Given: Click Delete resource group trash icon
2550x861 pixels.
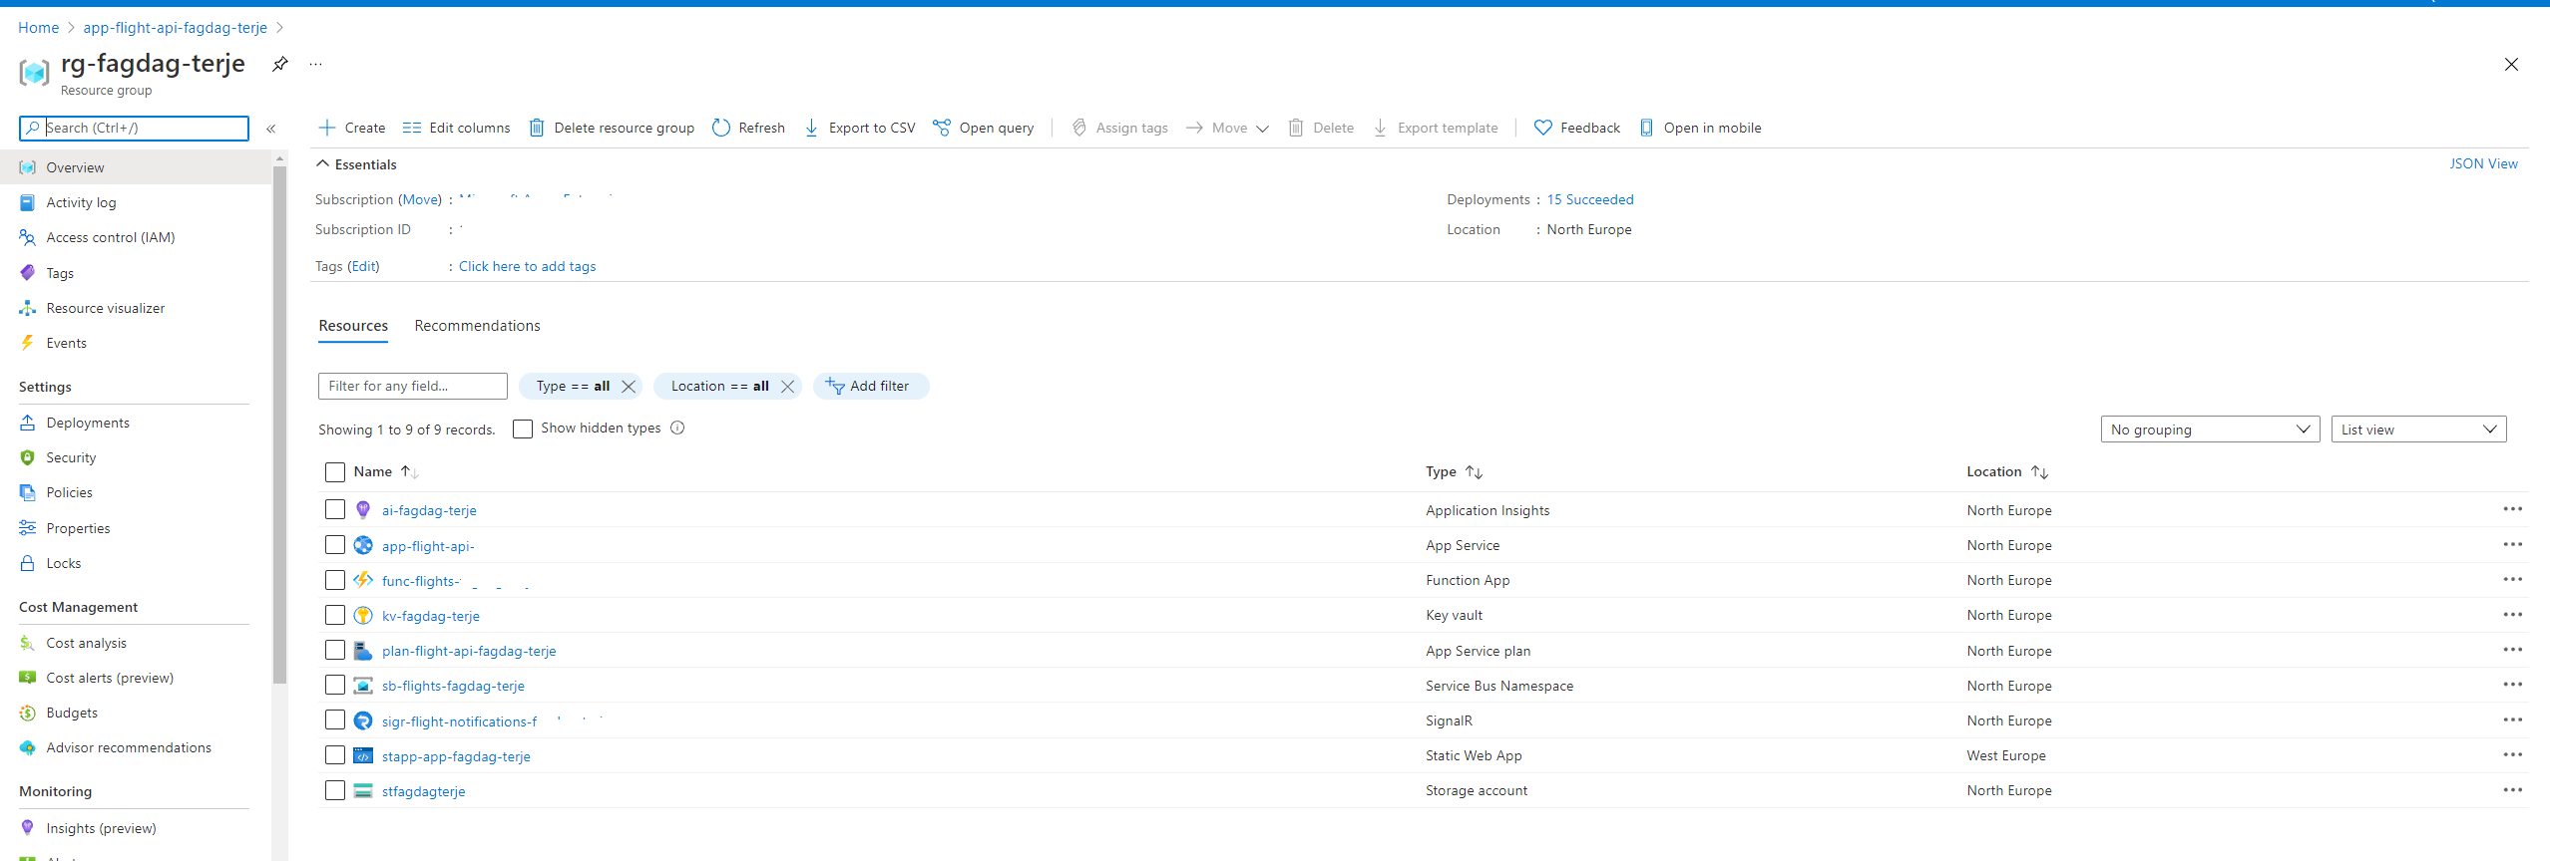Looking at the screenshot, I should click(537, 128).
